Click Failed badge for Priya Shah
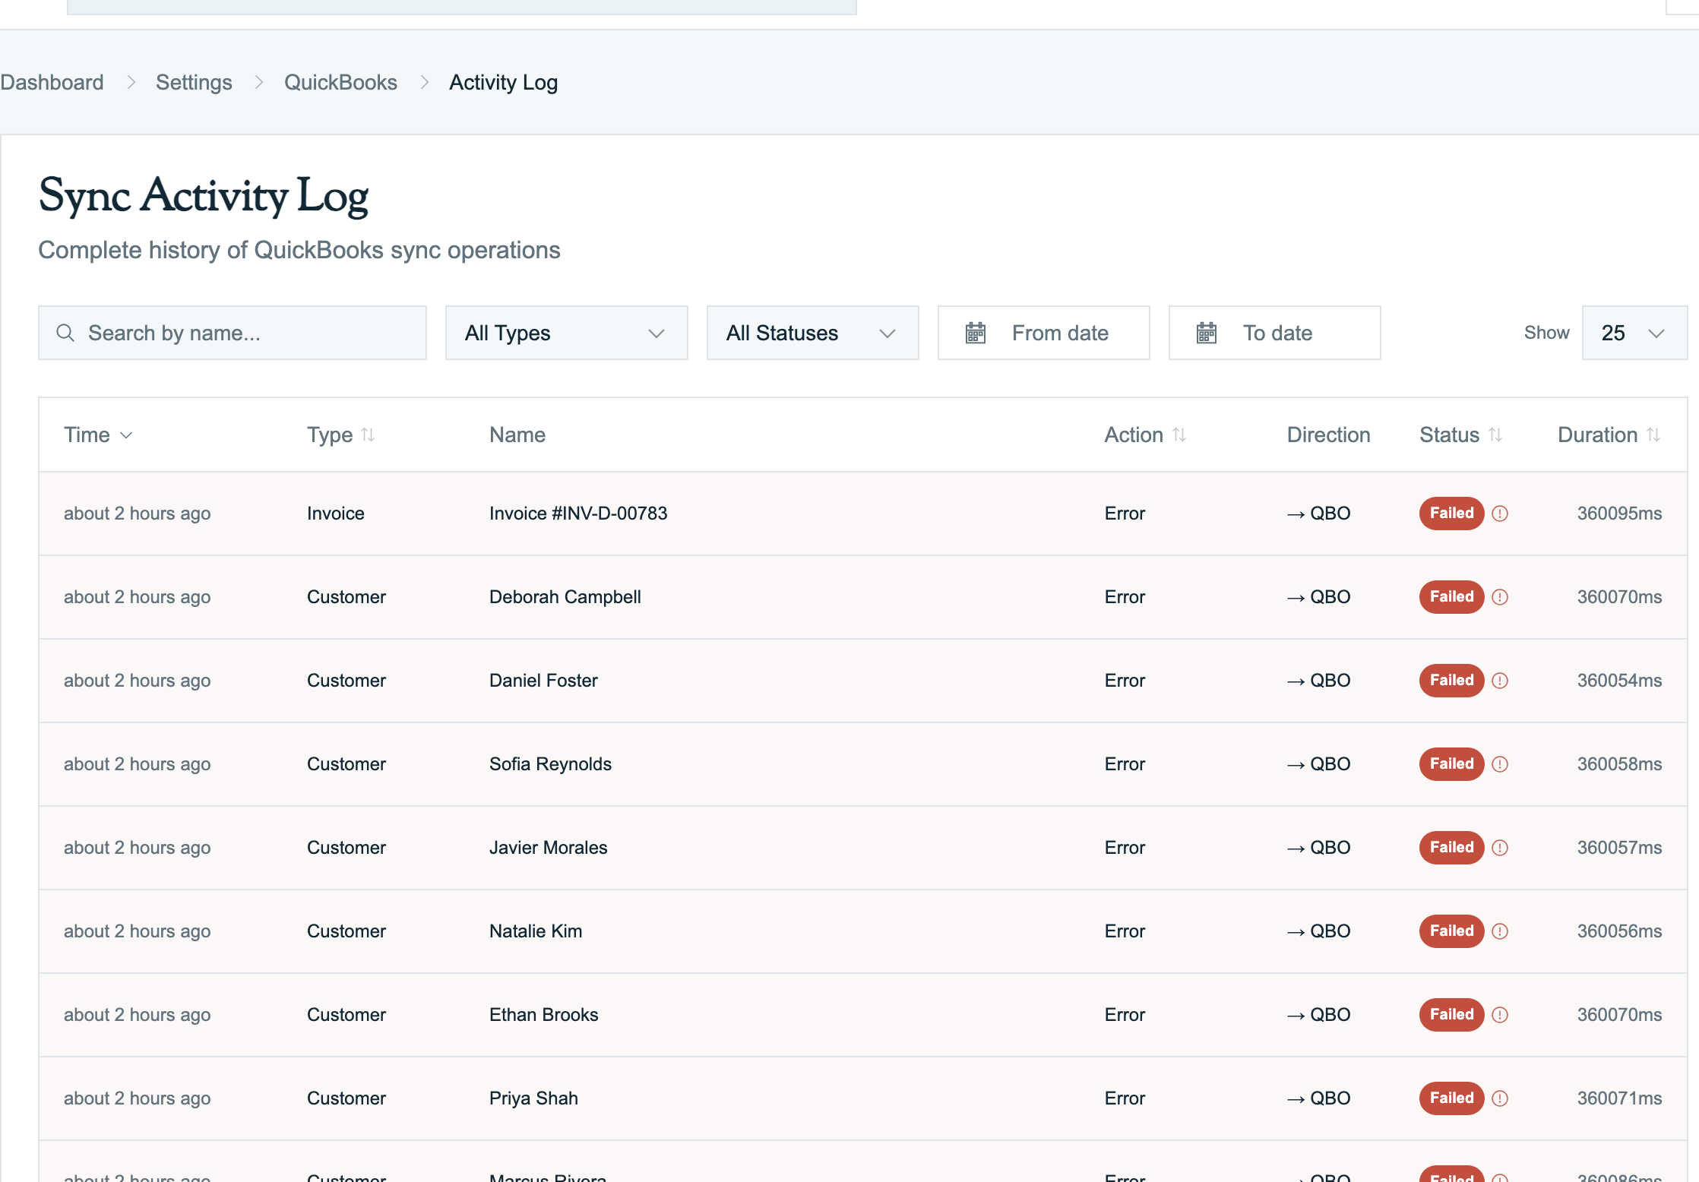Screen dimensions: 1699x1182 coord(1451,1098)
